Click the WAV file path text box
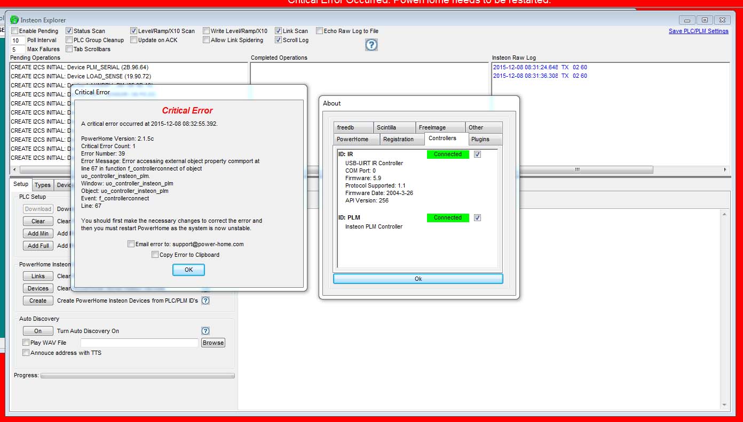Screen dimensions: 743x422 pos(139,343)
